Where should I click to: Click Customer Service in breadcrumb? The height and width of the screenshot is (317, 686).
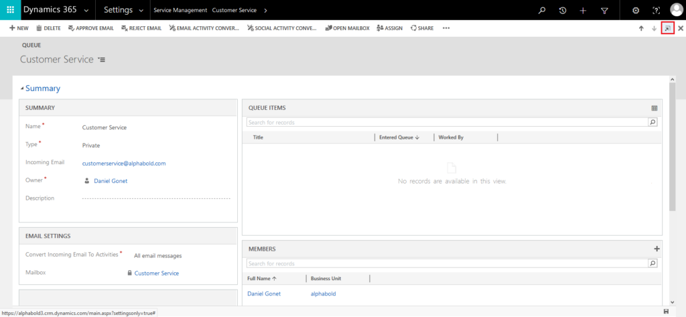(x=234, y=10)
